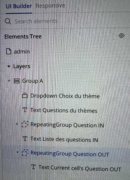Collapse the RepeatingGroup Question OUT arrow
The image size is (130, 180).
(x=17, y=152)
